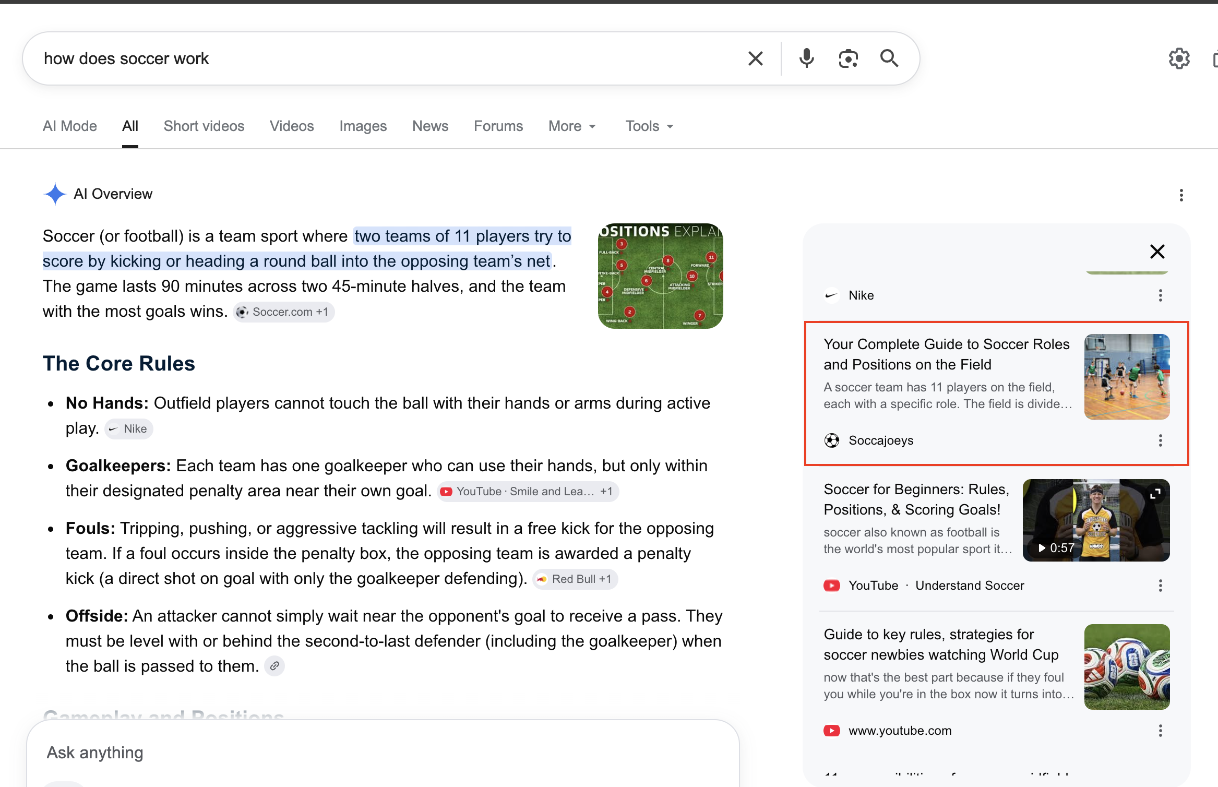Click the Goalkeepers bullet label
The height and width of the screenshot is (787, 1218).
coord(118,466)
